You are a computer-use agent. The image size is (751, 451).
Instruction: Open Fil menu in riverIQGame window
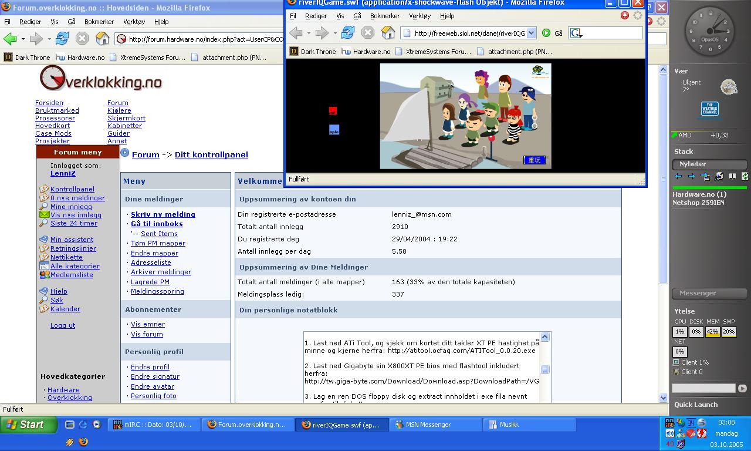pyautogui.click(x=293, y=16)
